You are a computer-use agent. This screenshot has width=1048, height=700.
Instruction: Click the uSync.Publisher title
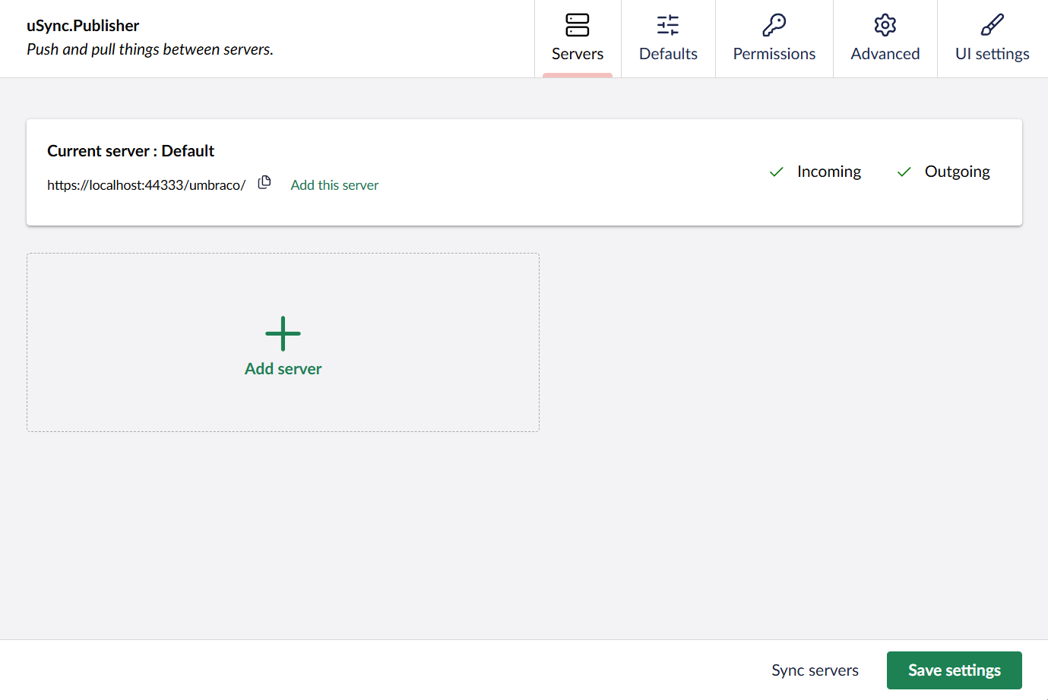pos(83,25)
